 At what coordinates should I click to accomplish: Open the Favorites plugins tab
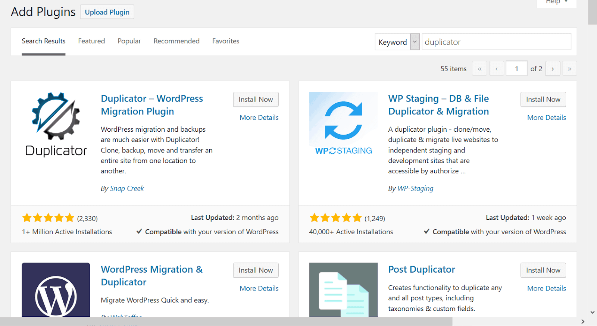coord(226,41)
